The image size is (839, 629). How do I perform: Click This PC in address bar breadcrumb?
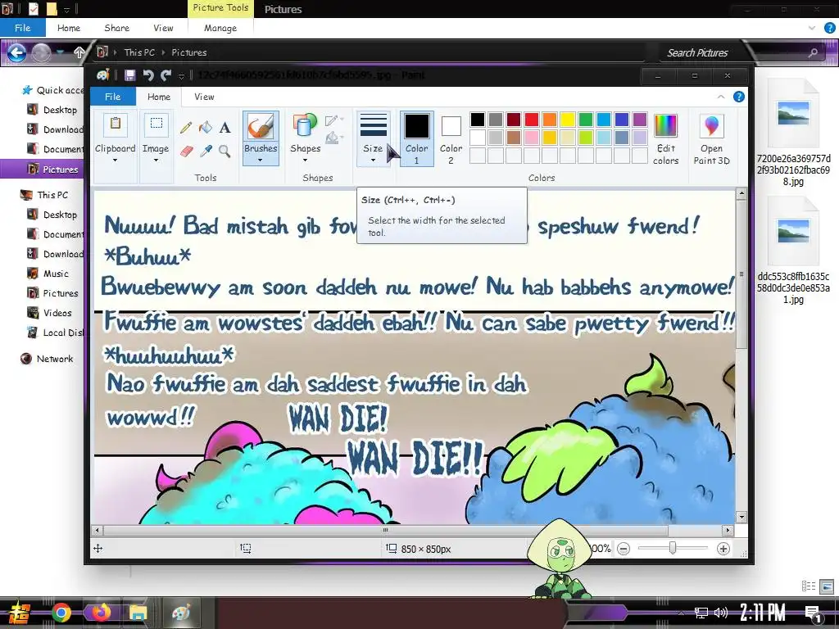click(x=139, y=52)
